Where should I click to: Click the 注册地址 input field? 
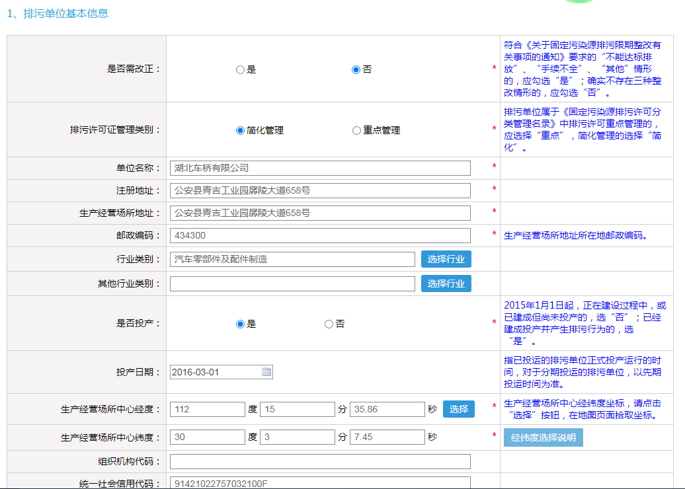(x=320, y=190)
